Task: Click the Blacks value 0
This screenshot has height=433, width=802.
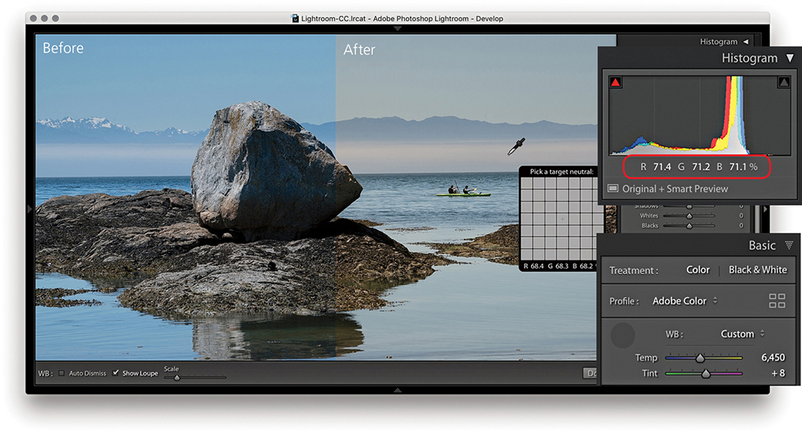Action: tap(741, 225)
